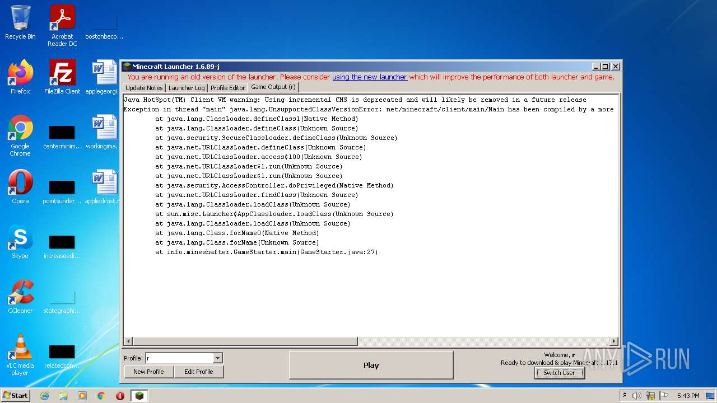Click the Action Center flag icon
Screen dimensions: 717x403
point(663,396)
